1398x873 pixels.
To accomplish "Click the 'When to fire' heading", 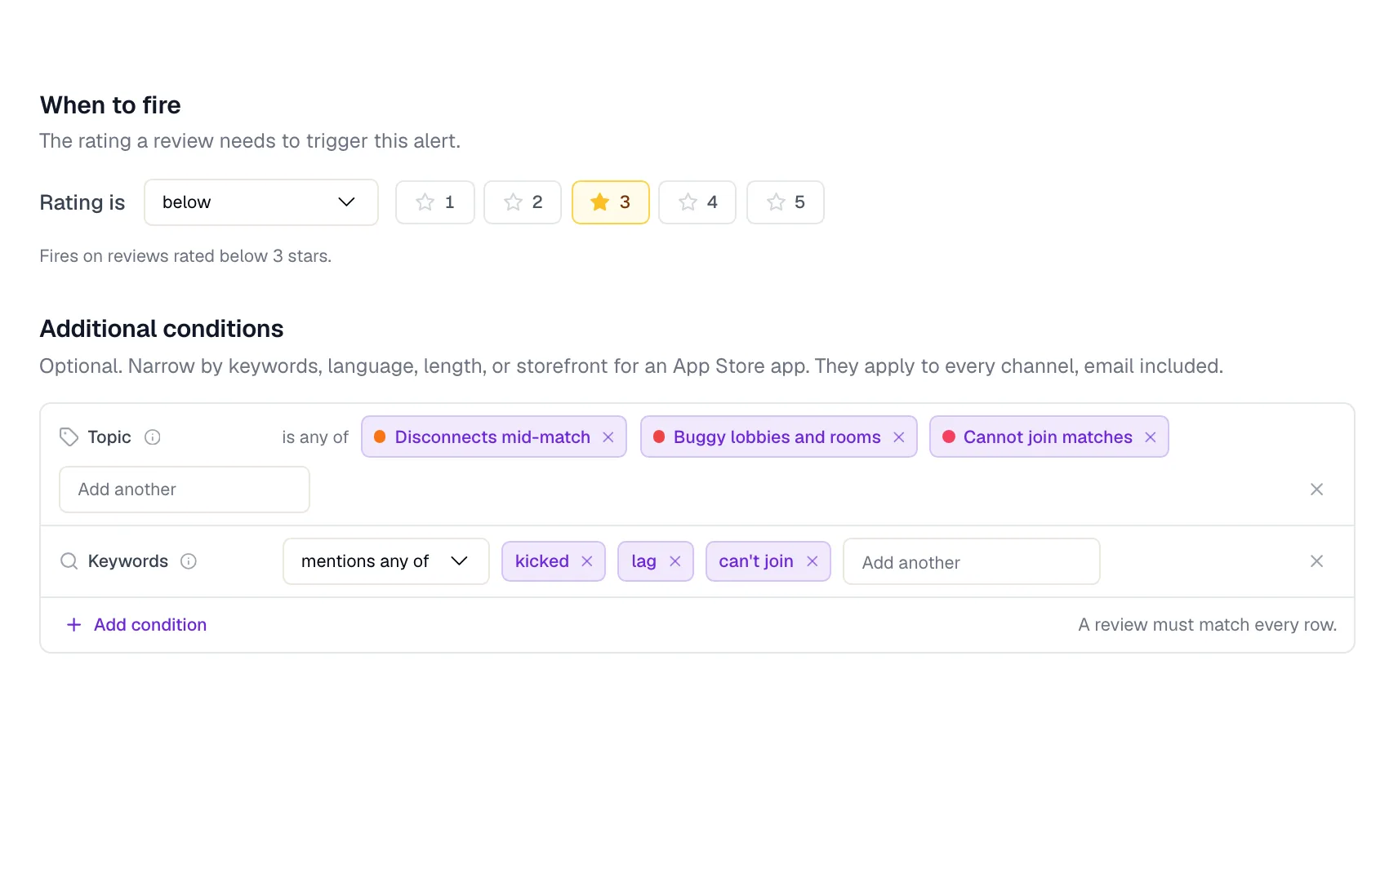I will click(x=110, y=105).
